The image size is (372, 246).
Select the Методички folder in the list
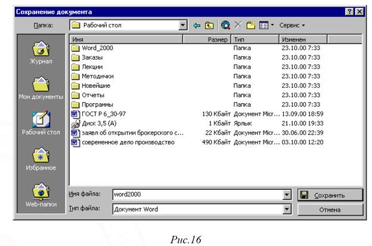(97, 76)
